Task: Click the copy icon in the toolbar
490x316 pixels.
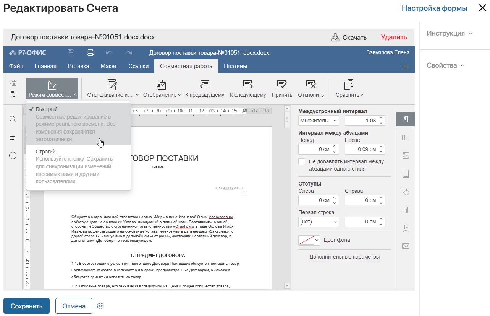Action: 13,82
